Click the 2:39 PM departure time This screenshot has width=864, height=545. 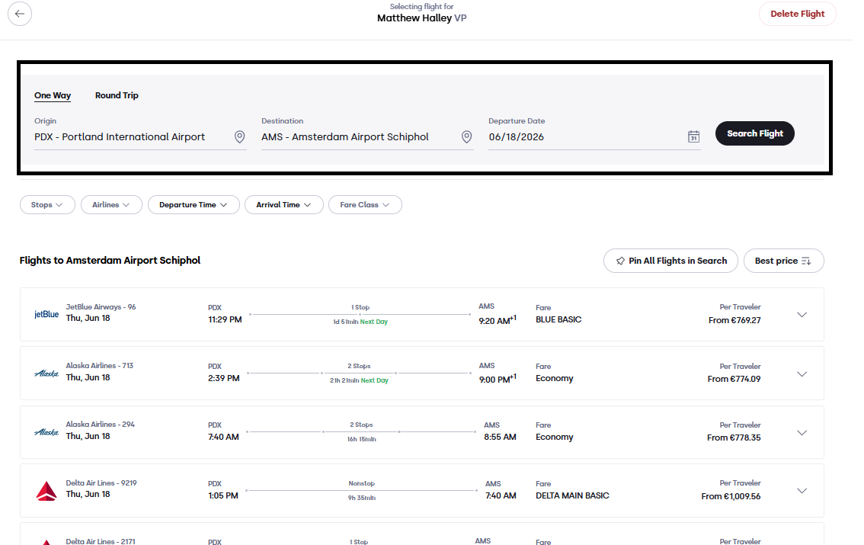coord(224,378)
